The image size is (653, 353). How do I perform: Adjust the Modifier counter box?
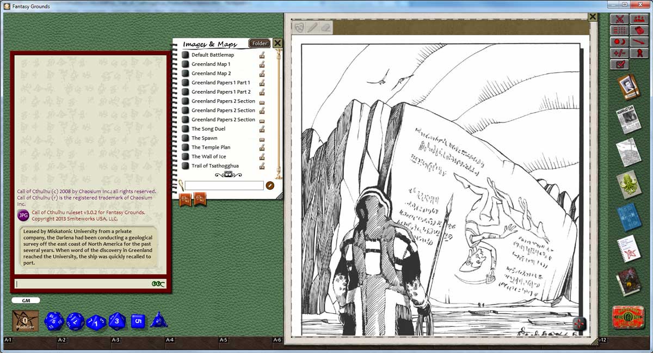[x=24, y=320]
